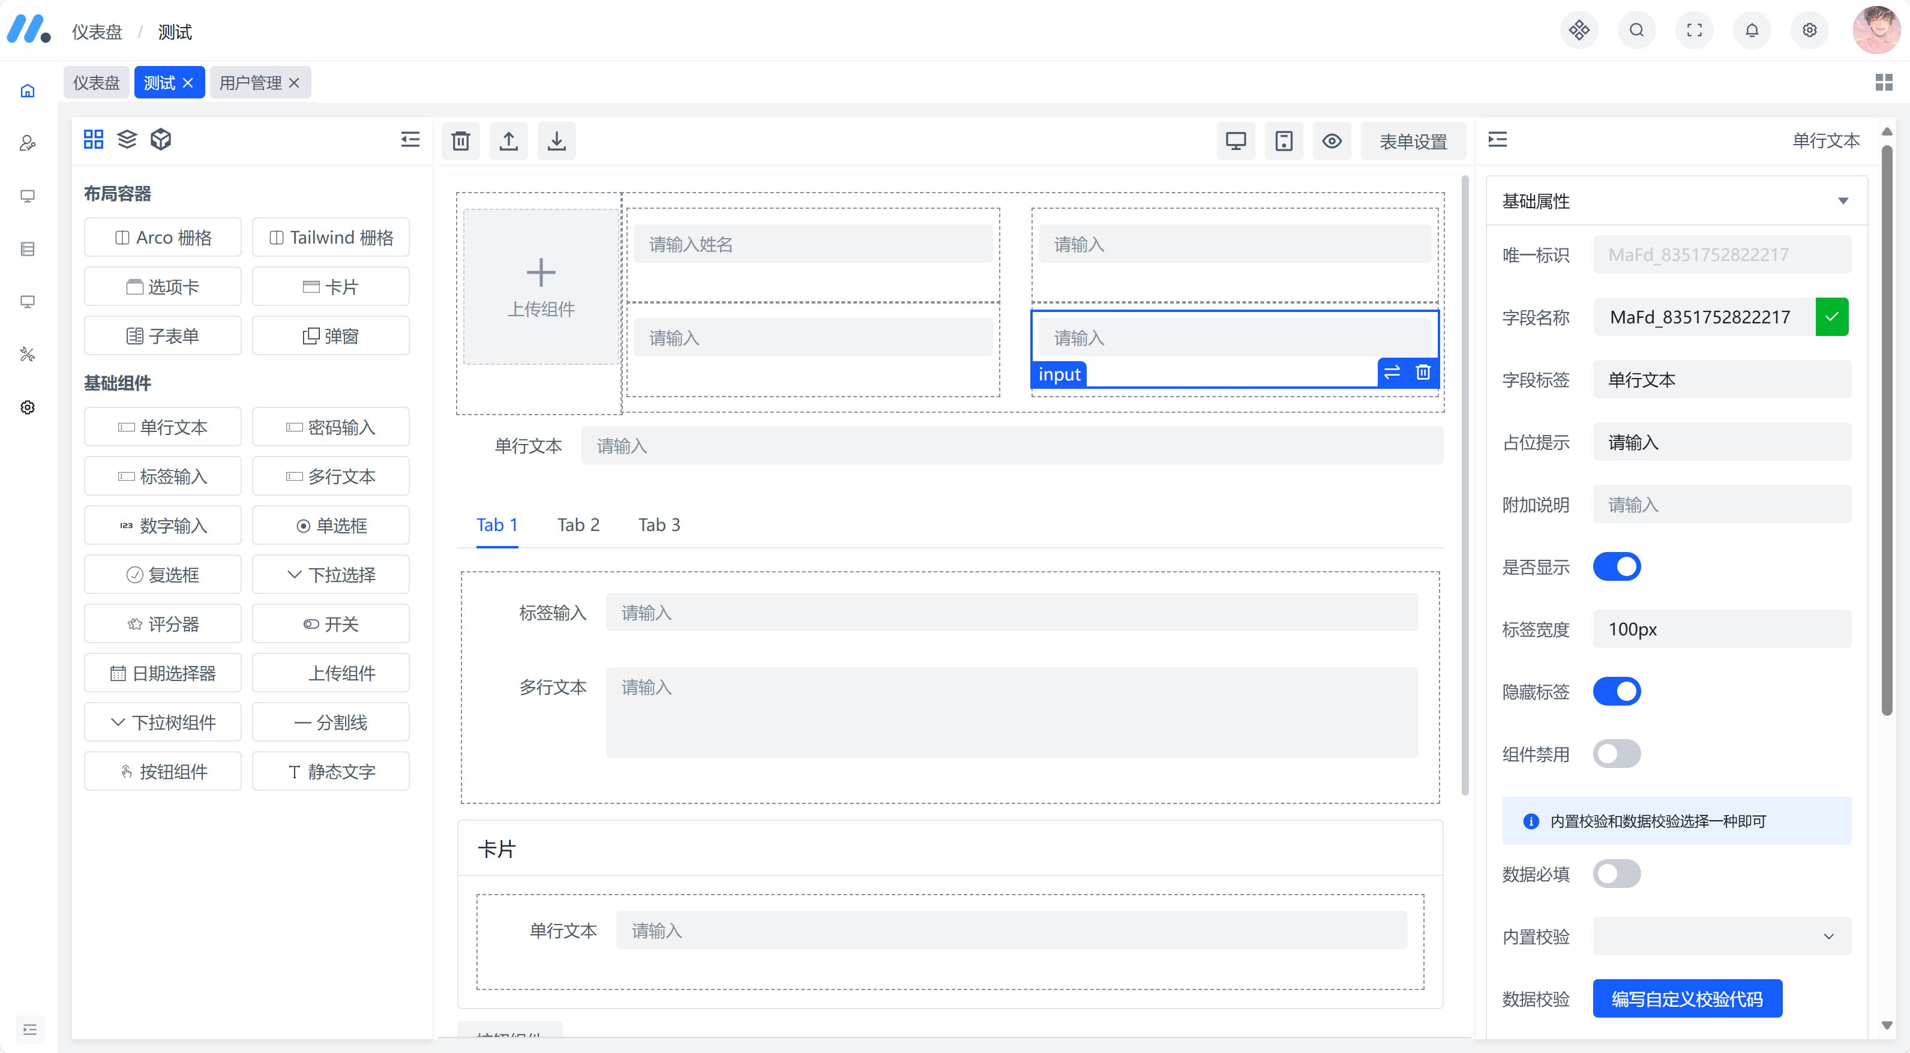Image resolution: width=1910 pixels, height=1053 pixels.
Task: Click the download icon in the canvas toolbar
Action: pyautogui.click(x=557, y=140)
